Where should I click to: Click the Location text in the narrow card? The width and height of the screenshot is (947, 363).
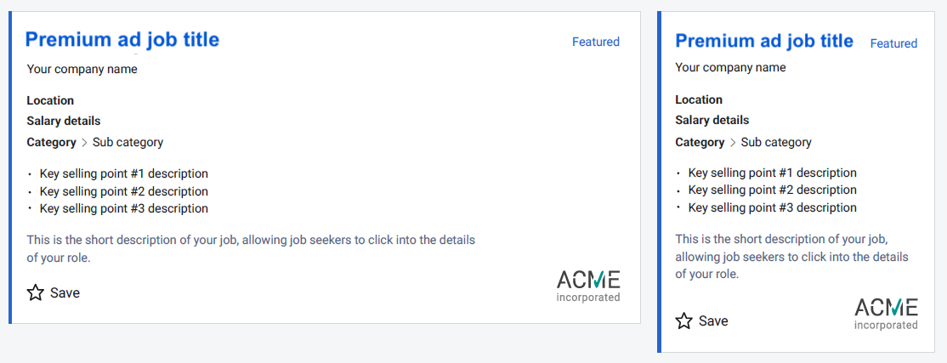click(699, 99)
